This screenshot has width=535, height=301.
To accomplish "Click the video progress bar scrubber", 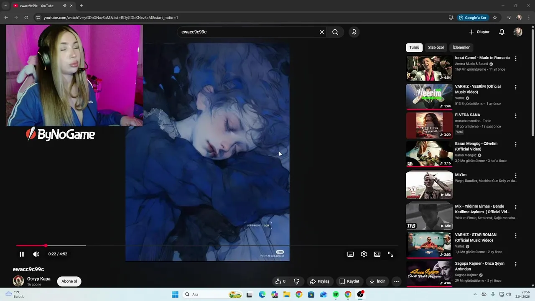I will [46, 245].
